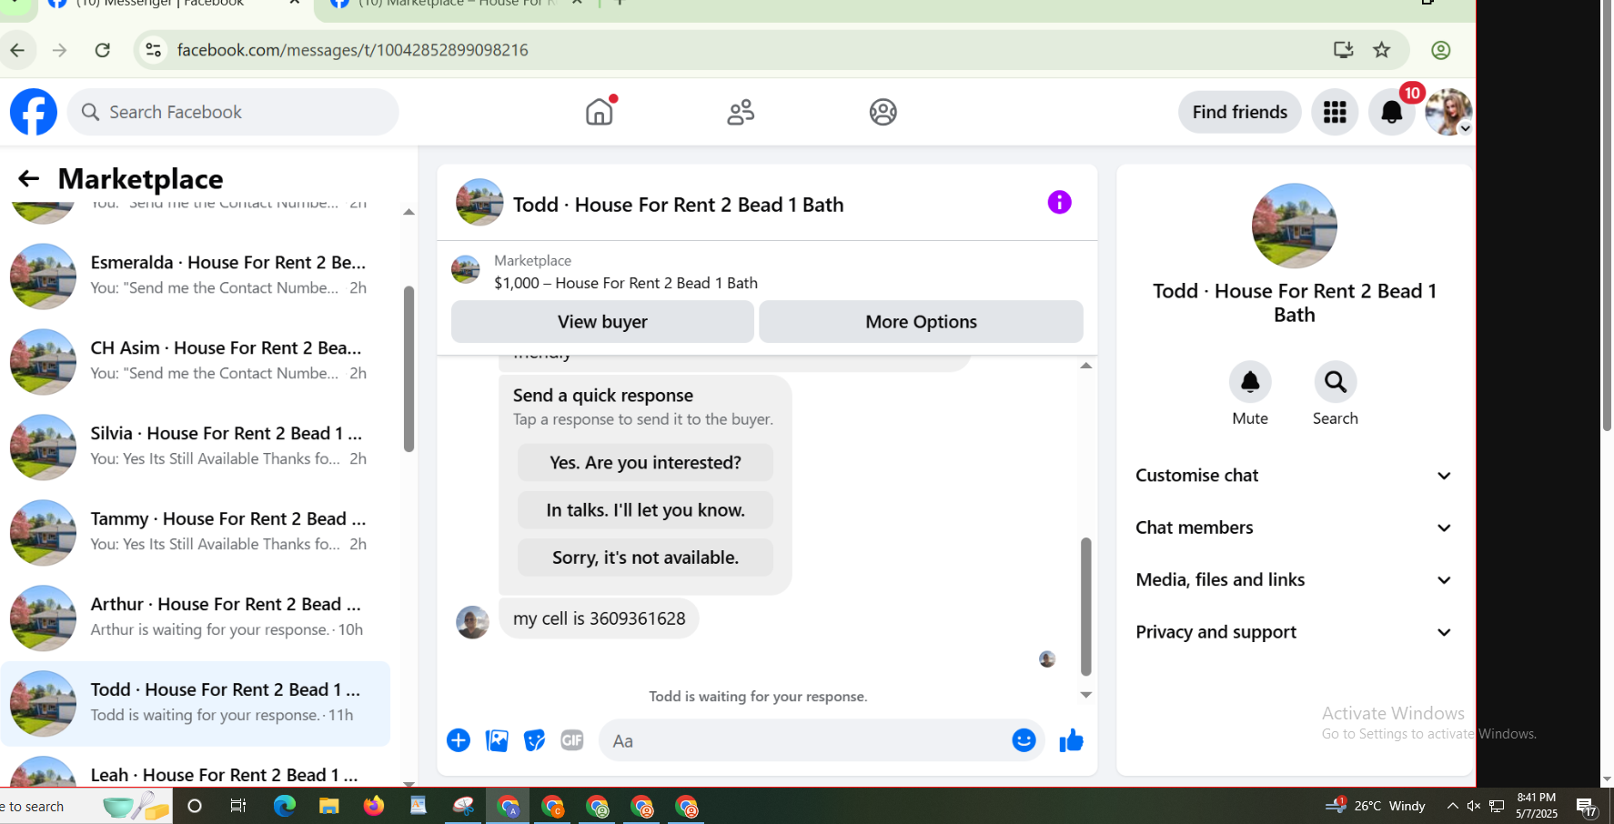
Task: Open more actions plus icon in composer
Action: pyautogui.click(x=459, y=740)
